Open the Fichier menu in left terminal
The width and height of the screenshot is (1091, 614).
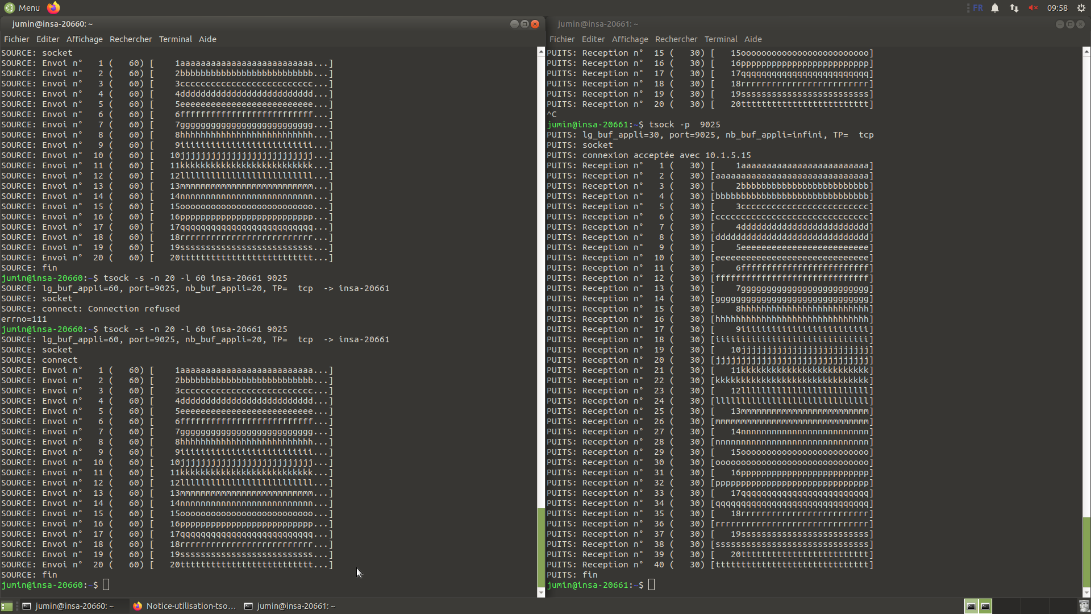(x=16, y=39)
